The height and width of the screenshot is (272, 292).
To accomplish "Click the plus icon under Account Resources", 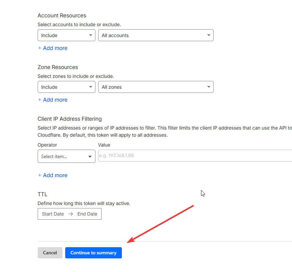I will 40,48.
